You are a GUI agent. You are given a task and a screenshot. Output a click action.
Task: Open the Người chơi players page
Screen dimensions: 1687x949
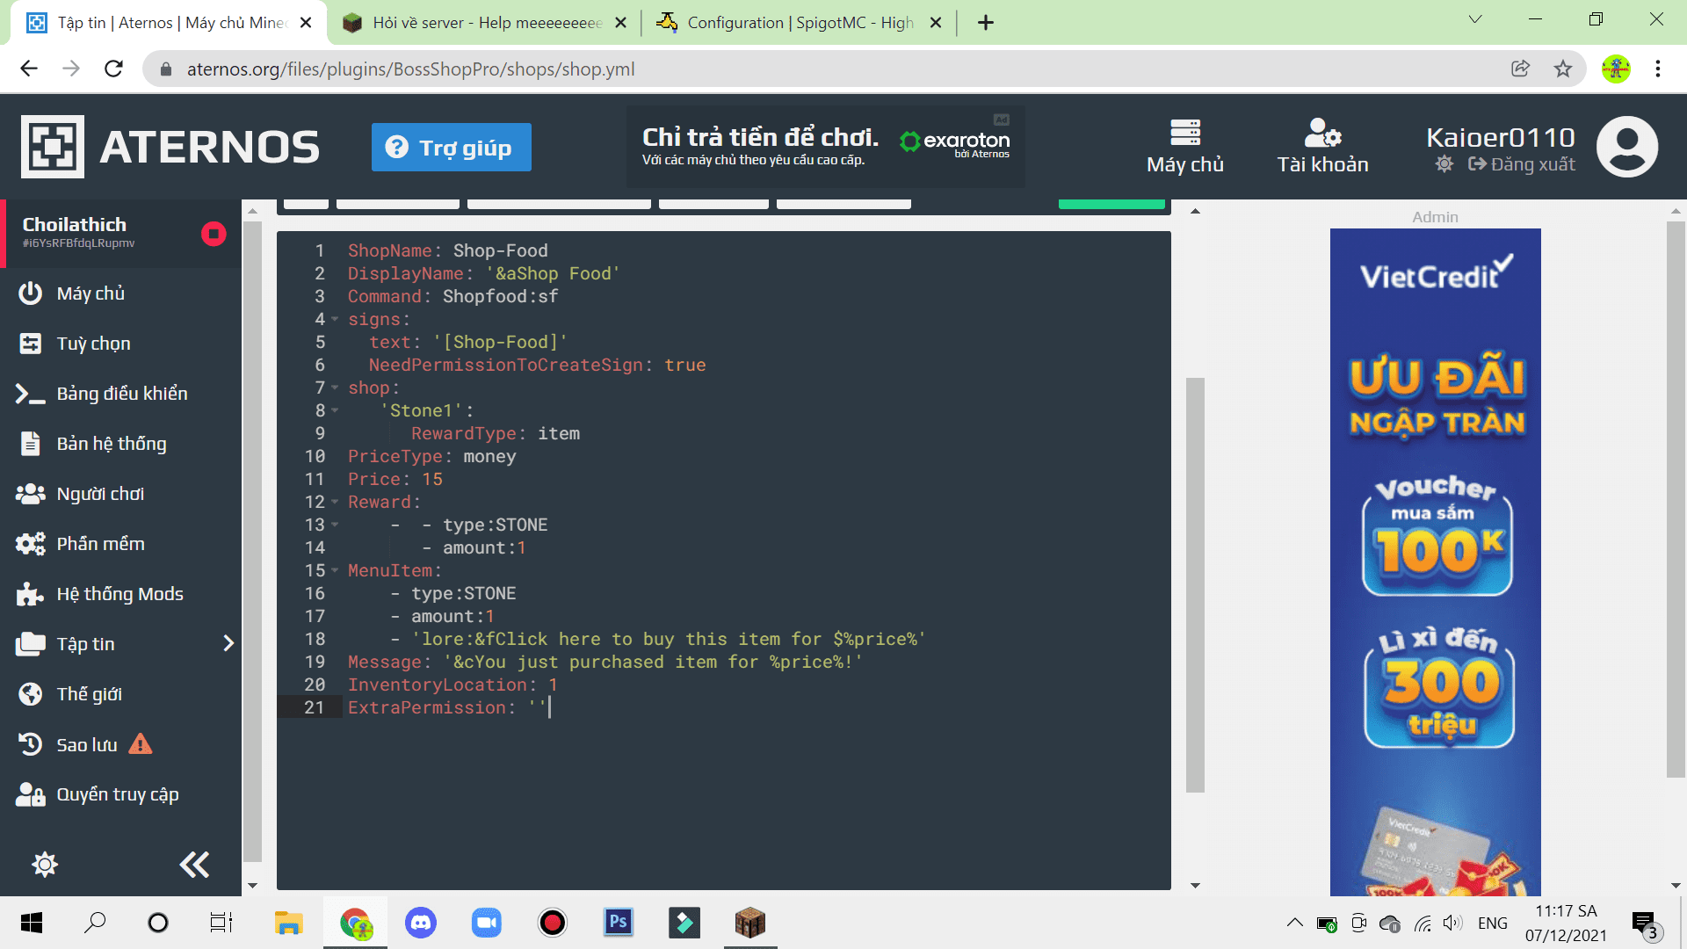(x=99, y=494)
